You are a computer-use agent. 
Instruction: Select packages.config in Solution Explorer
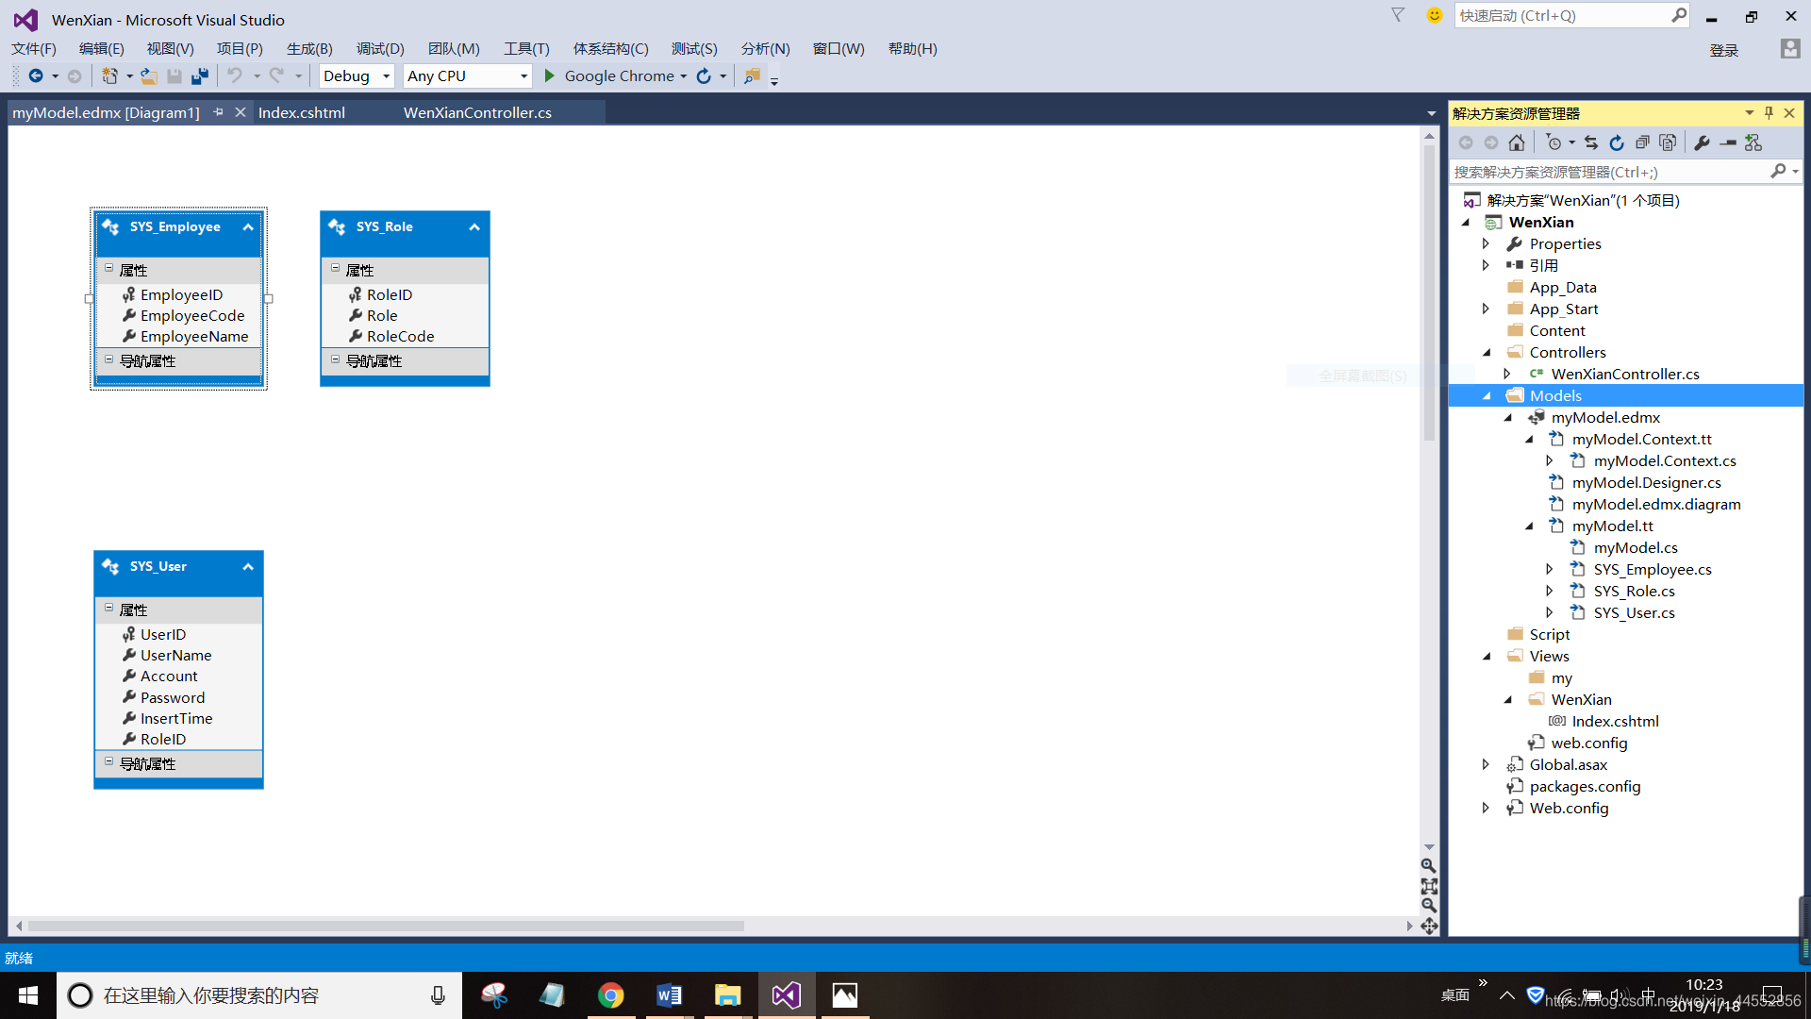coord(1586,787)
